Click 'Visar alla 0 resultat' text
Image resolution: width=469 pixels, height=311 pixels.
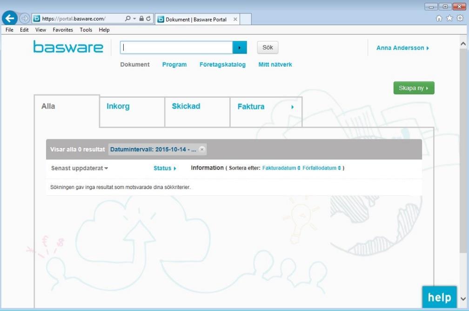77,149
